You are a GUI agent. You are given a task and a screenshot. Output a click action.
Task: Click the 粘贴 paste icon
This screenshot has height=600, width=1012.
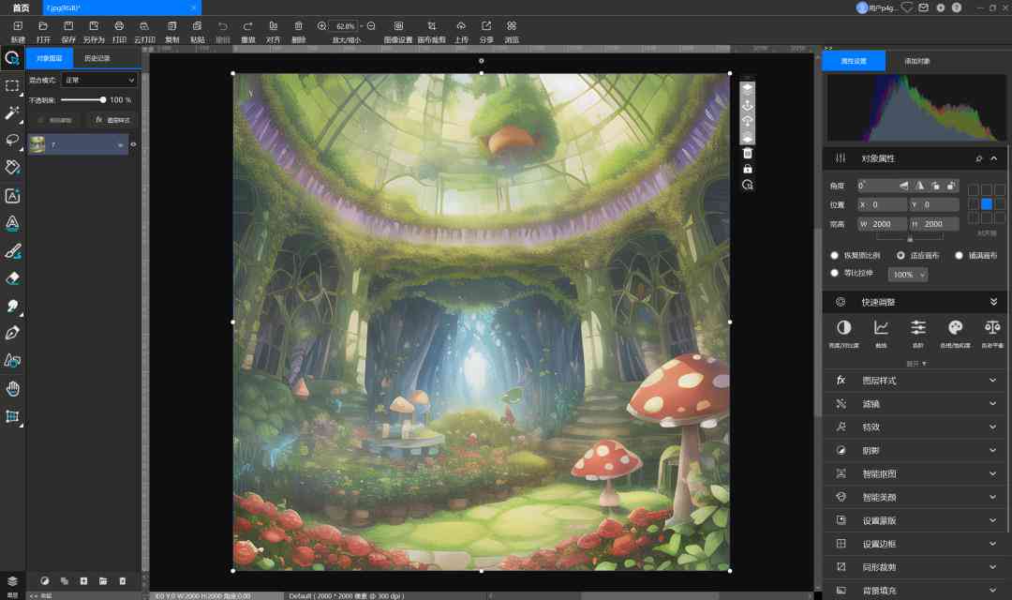(x=197, y=26)
